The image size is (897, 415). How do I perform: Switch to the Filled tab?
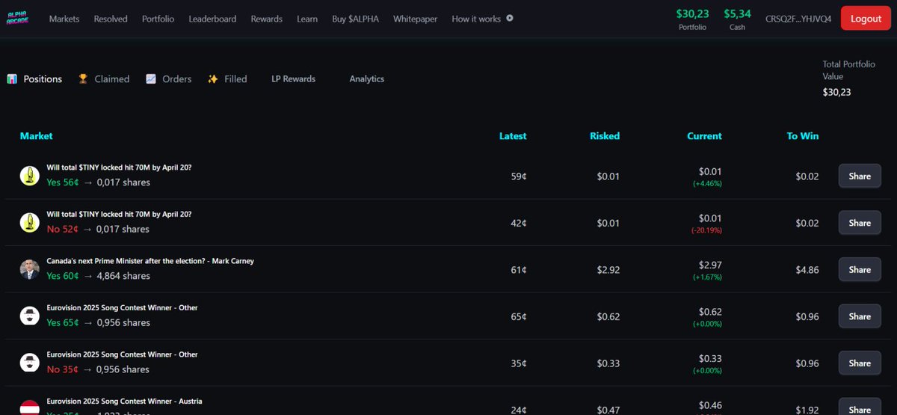click(x=235, y=79)
